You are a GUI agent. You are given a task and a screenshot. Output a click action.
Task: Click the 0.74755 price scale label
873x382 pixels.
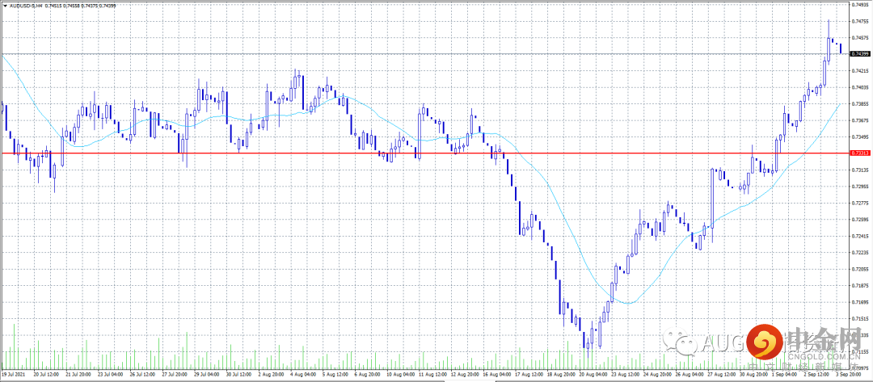point(860,21)
